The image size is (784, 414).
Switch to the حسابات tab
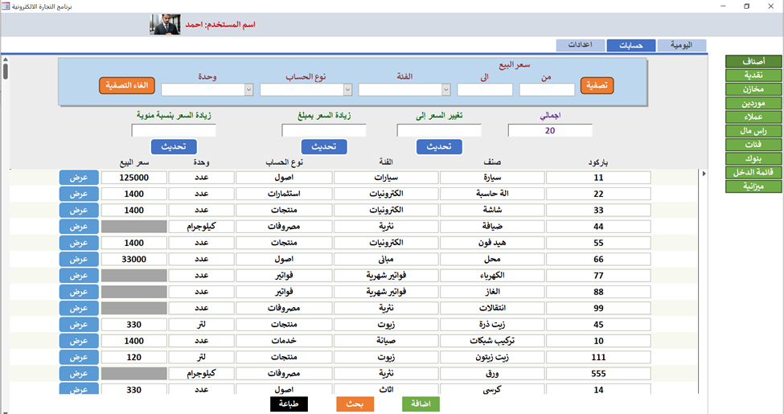(x=631, y=46)
